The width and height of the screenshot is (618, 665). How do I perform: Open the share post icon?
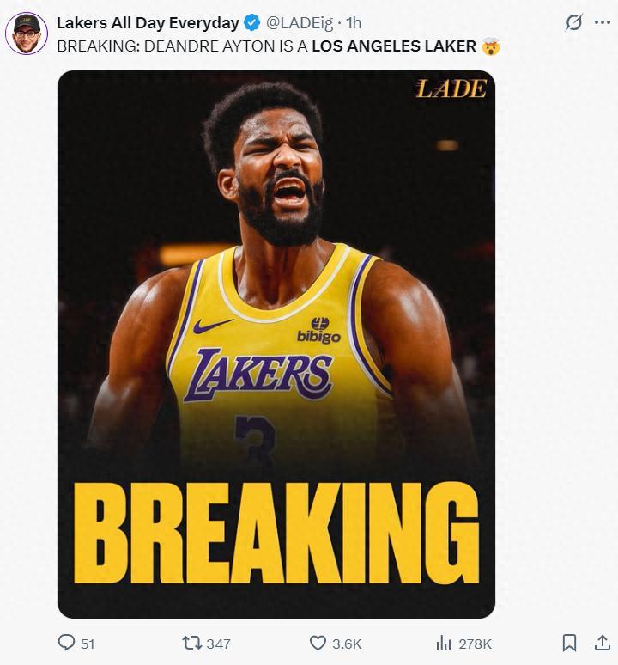point(602,643)
